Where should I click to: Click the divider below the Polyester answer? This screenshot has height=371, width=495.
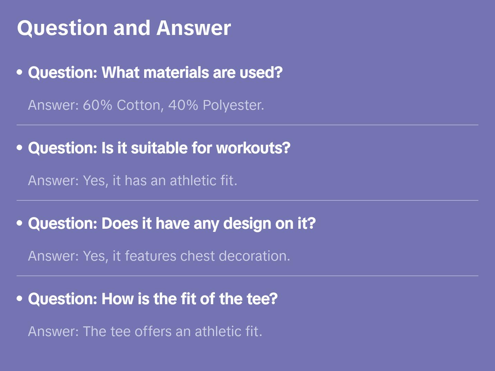(x=247, y=125)
